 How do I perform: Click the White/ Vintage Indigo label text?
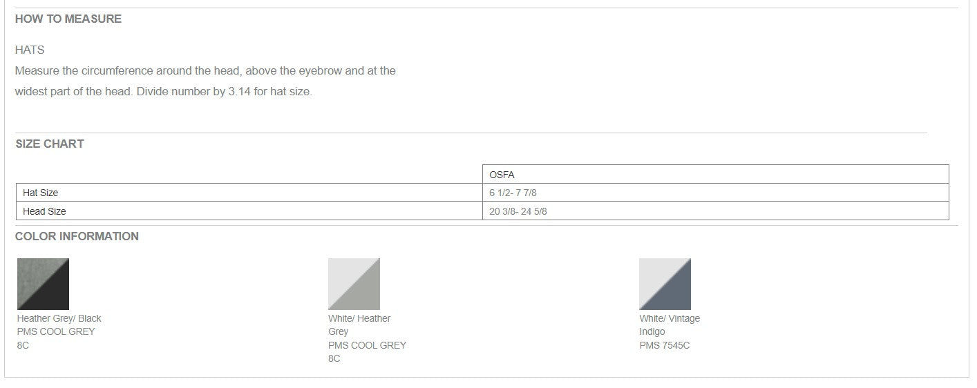[669, 324]
